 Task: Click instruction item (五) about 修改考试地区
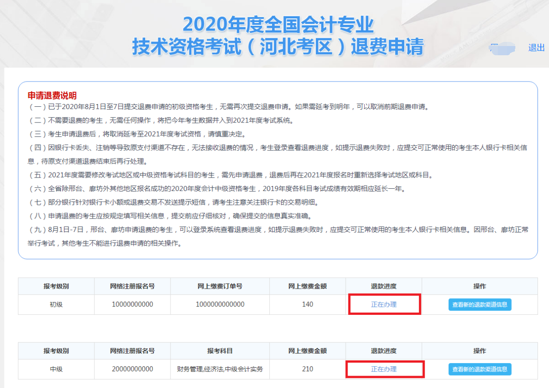click(x=231, y=175)
